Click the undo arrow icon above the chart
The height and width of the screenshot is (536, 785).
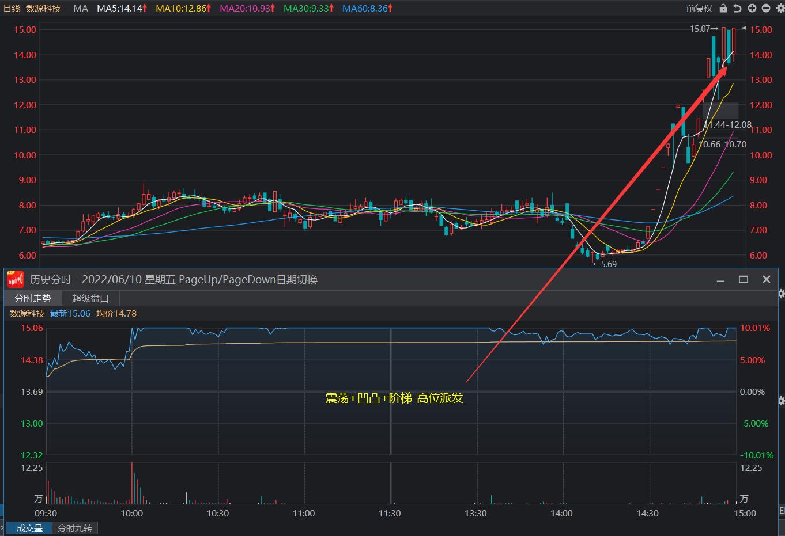click(x=737, y=8)
